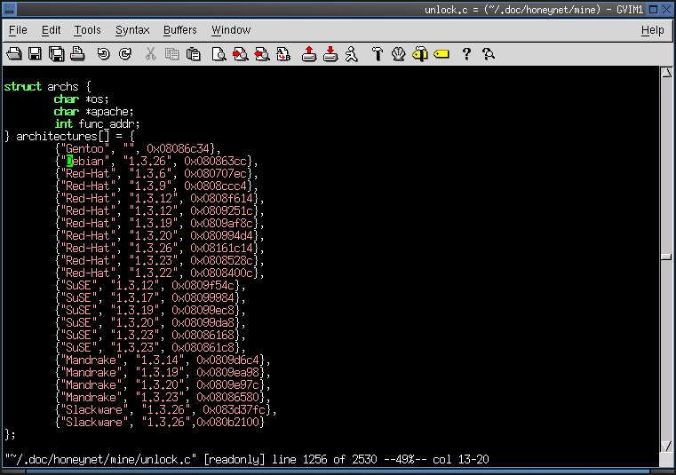Screen dimensions: 676x475
Task: Jump to tag with the yellow tag icon
Action: click(441, 54)
